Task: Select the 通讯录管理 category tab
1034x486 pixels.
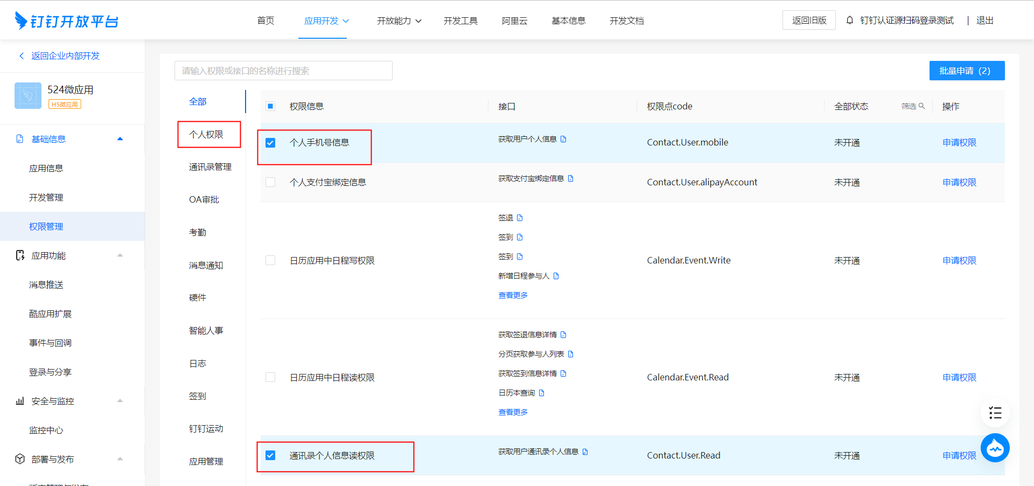Action: click(210, 167)
